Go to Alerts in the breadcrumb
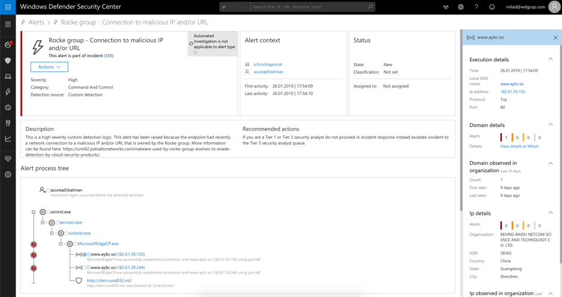This screenshot has width=562, height=297. 36,22
